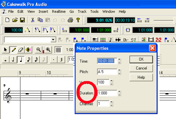Screen dimensions: 176x119
Task: Redo the last undone action
Action: [x=63, y=20]
